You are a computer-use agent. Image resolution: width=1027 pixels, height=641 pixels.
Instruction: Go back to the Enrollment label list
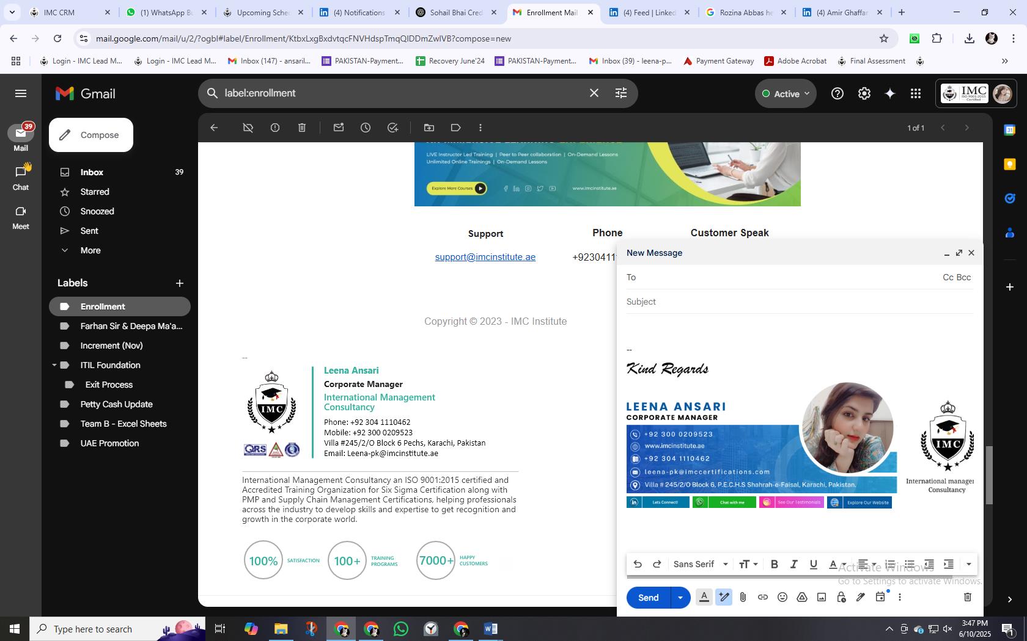point(214,128)
